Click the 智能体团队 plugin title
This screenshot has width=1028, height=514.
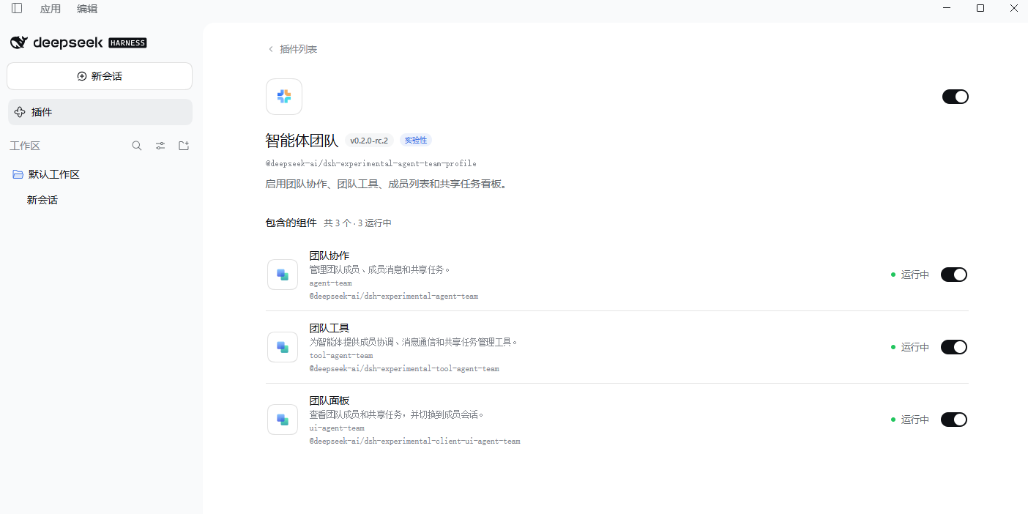click(x=302, y=141)
